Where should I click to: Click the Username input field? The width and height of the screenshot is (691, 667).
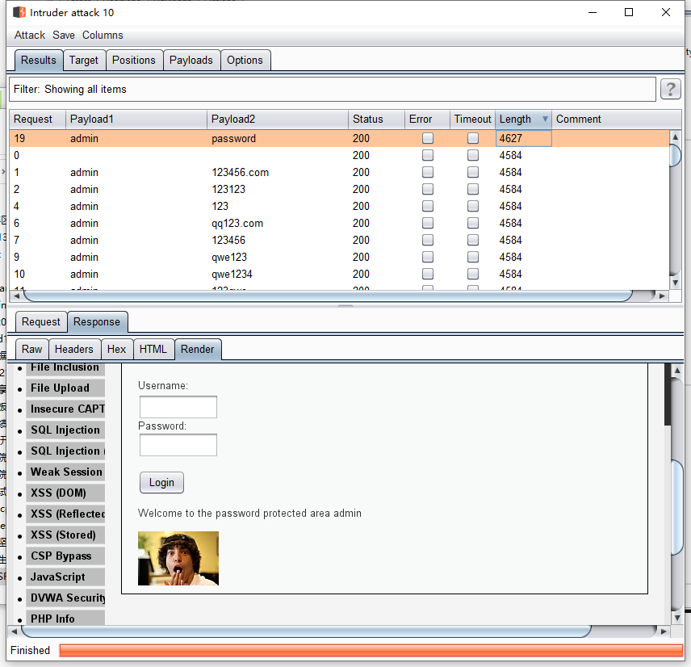point(178,407)
